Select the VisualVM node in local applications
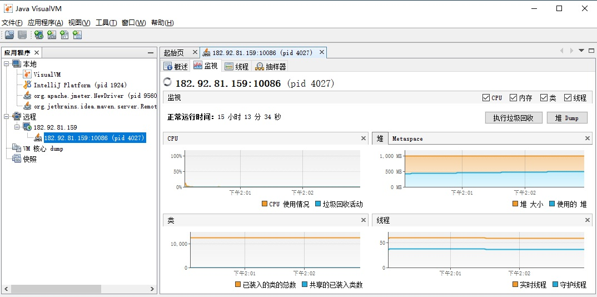Screen dimensions: 597x297 [x=47, y=75]
